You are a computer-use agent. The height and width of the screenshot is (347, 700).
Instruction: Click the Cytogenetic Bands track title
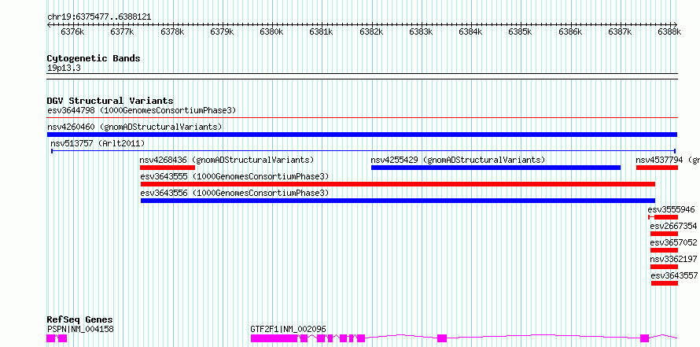point(94,58)
